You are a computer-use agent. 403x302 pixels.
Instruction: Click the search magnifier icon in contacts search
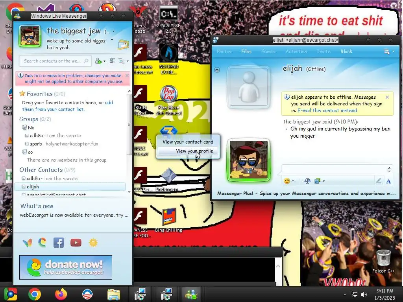(x=86, y=61)
